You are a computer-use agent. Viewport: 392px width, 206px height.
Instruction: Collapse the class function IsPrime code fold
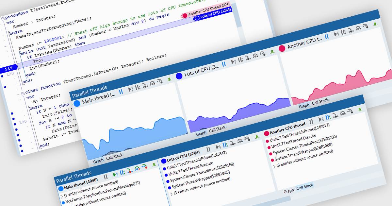(23, 93)
